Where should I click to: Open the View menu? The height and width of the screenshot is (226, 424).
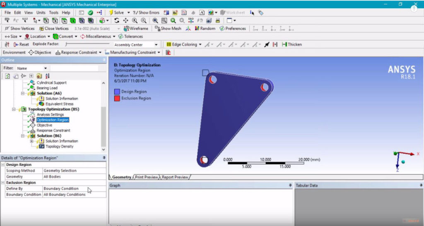tap(29, 12)
